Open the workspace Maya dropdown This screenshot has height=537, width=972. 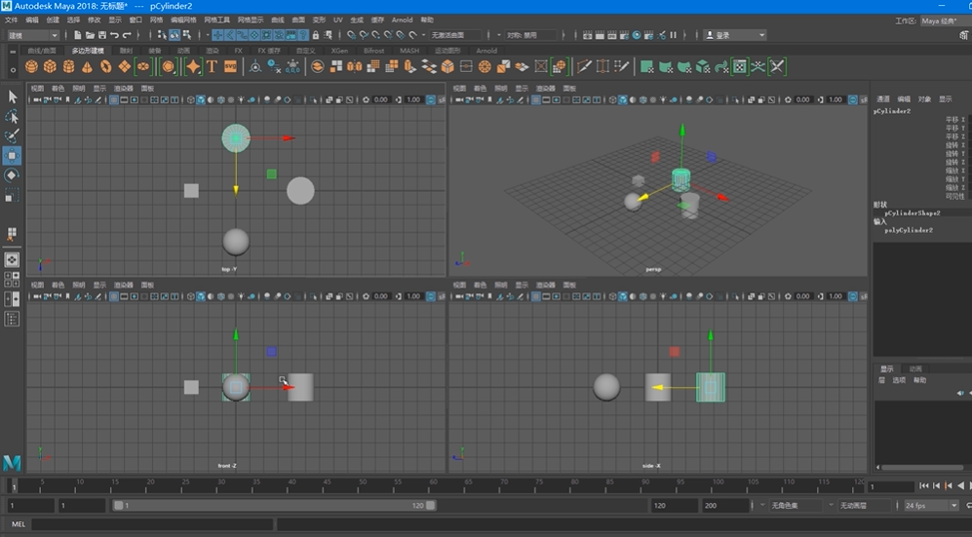944,20
